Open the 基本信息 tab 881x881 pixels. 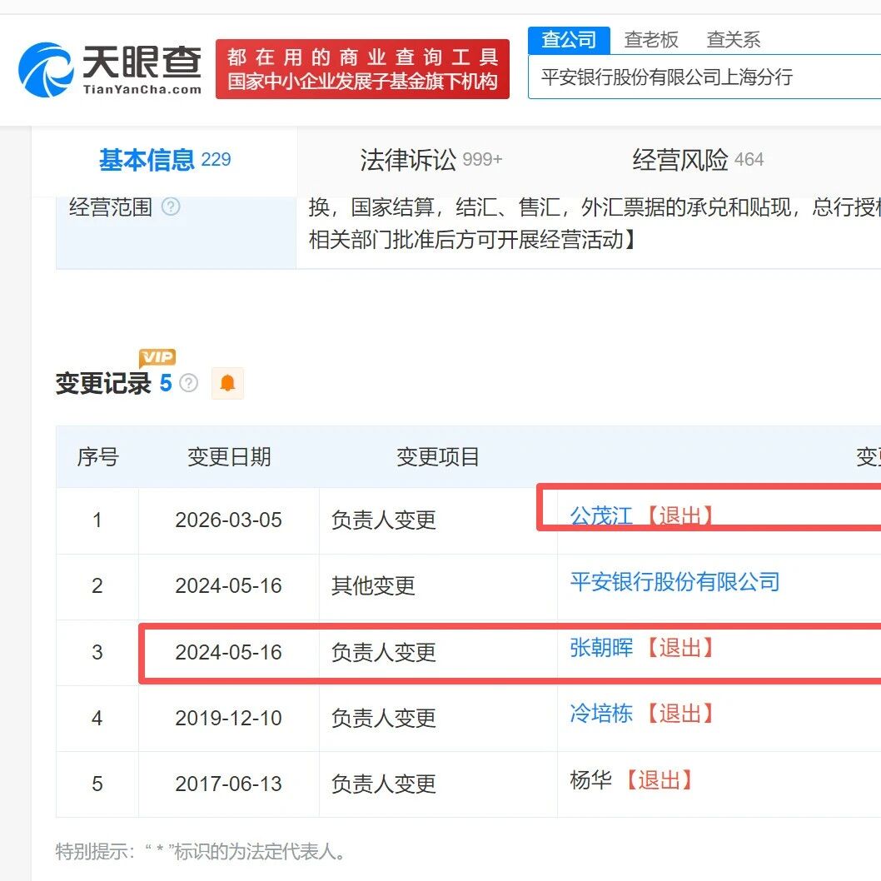[x=165, y=160]
